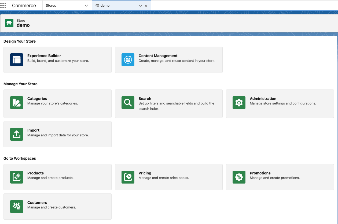
Task: Open the Pricing workspace title
Action: pos(145,173)
